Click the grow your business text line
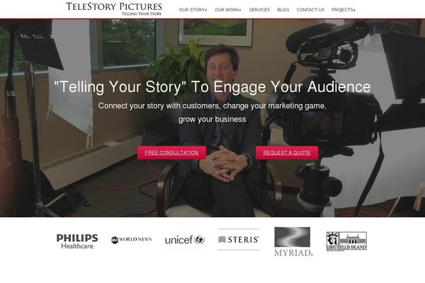Viewport: 425px width, 283px height. click(x=212, y=120)
